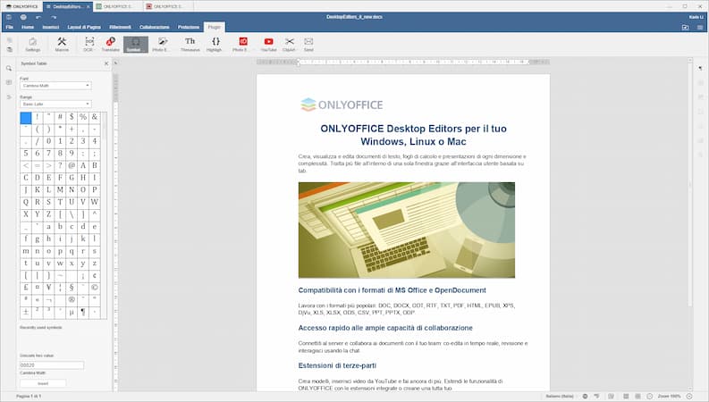Click the laptop illustration in document

pyautogui.click(x=407, y=230)
